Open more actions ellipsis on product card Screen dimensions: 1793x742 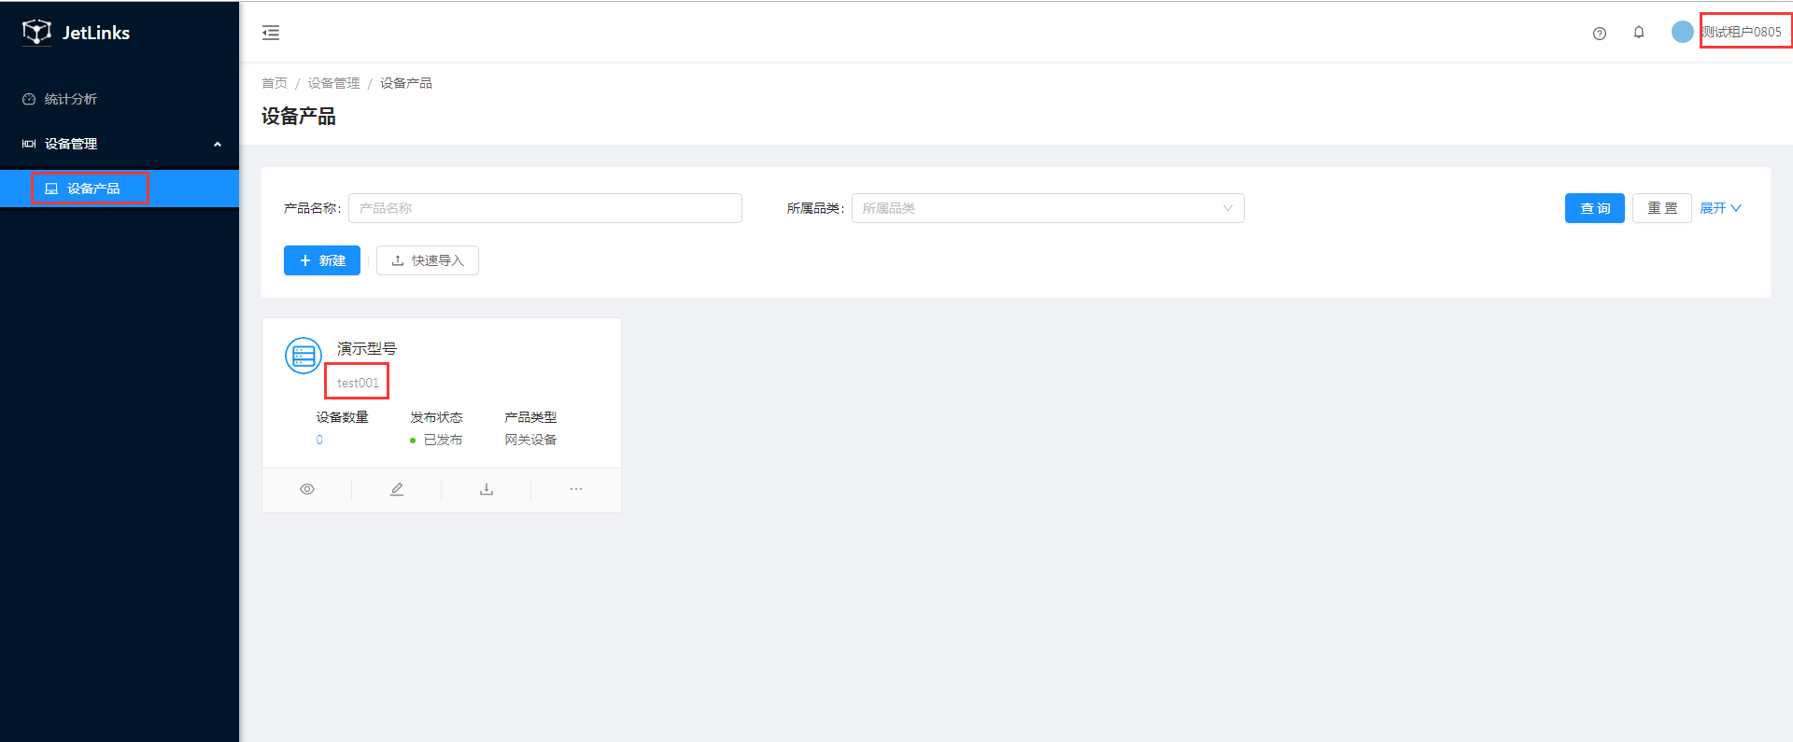click(576, 489)
